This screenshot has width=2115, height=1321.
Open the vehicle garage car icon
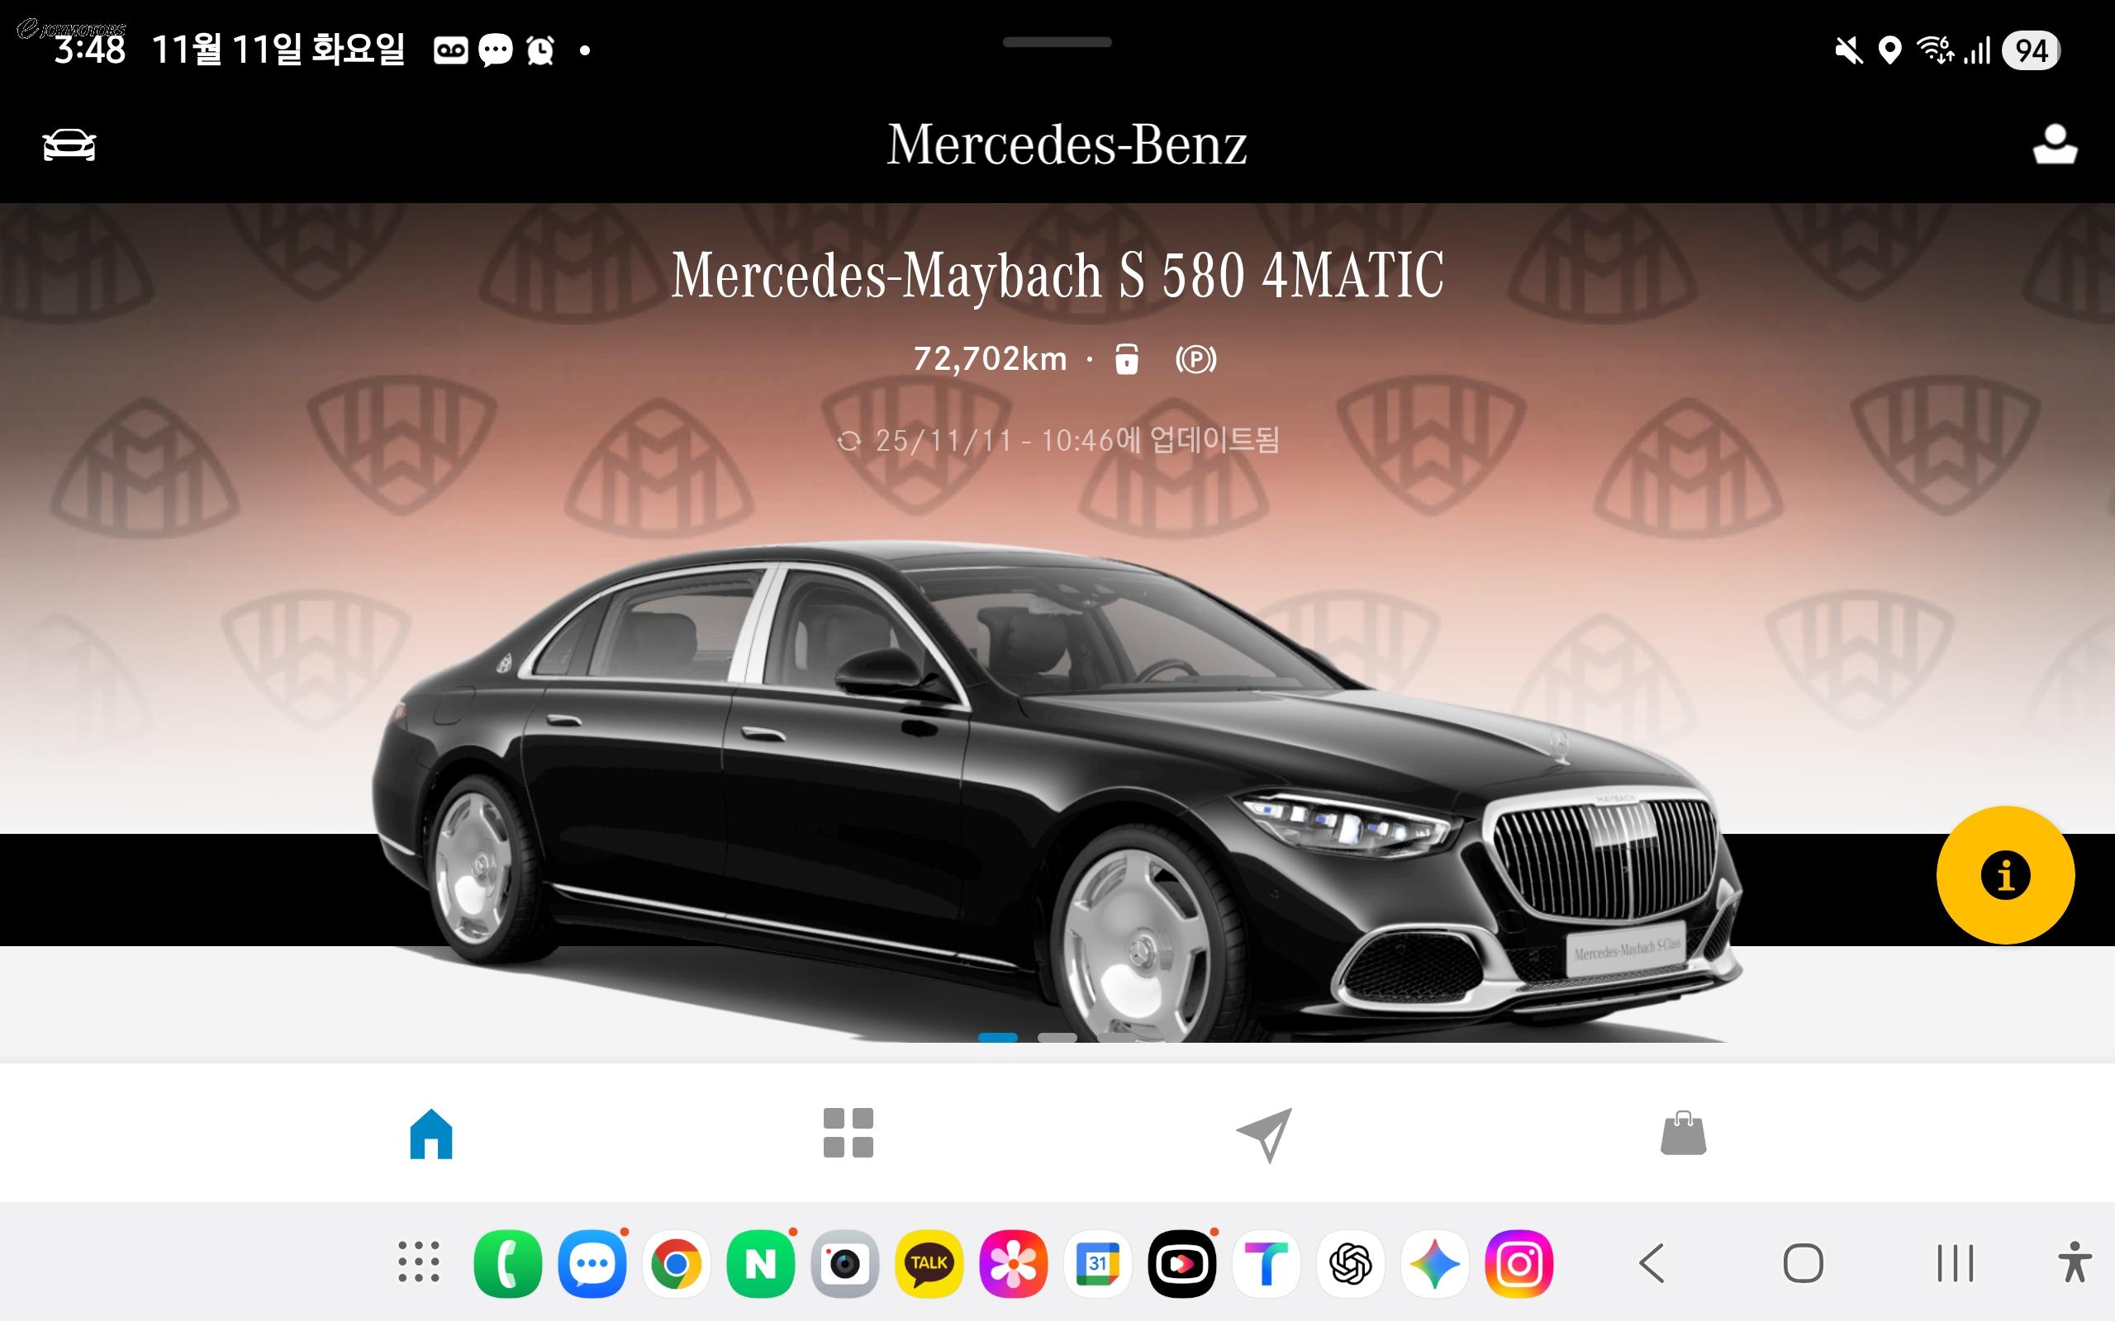(69, 145)
